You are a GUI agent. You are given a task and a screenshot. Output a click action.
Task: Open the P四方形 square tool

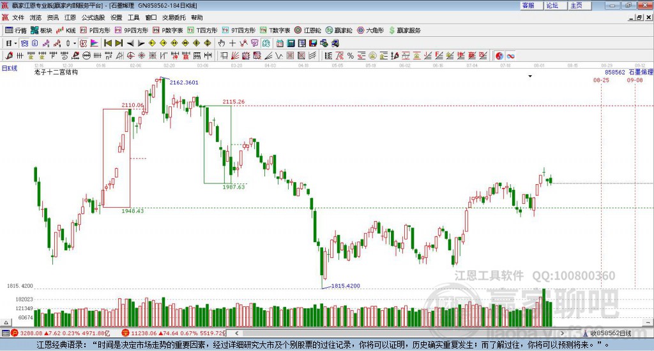point(95,31)
